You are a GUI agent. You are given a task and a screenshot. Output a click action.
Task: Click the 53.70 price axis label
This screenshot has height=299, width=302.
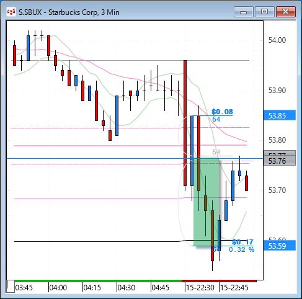277,190
